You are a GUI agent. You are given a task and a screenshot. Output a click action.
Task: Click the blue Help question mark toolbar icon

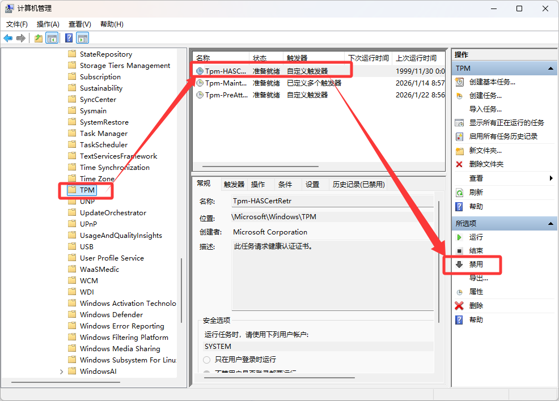coord(69,38)
